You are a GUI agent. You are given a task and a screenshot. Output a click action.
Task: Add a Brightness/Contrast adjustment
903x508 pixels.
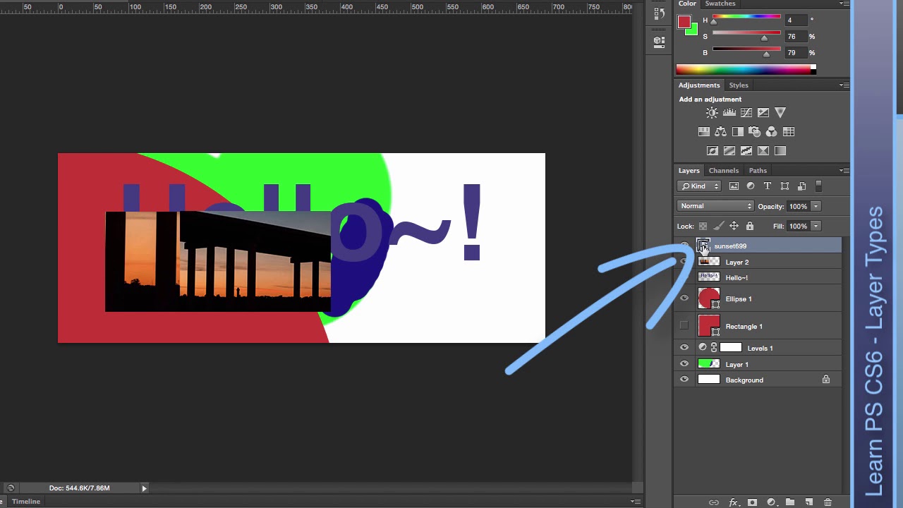pyautogui.click(x=712, y=113)
